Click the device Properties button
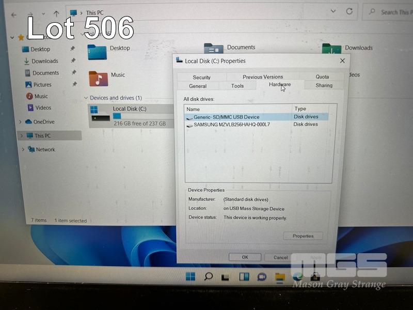Viewport: 413px width, 310px height. (x=303, y=236)
